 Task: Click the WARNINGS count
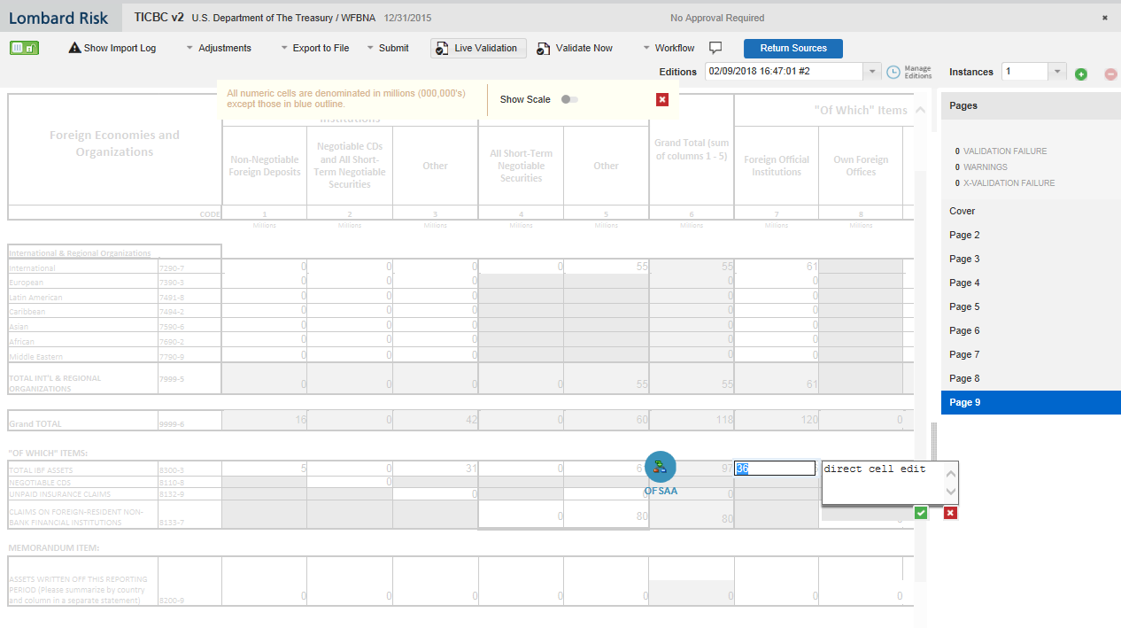[957, 167]
